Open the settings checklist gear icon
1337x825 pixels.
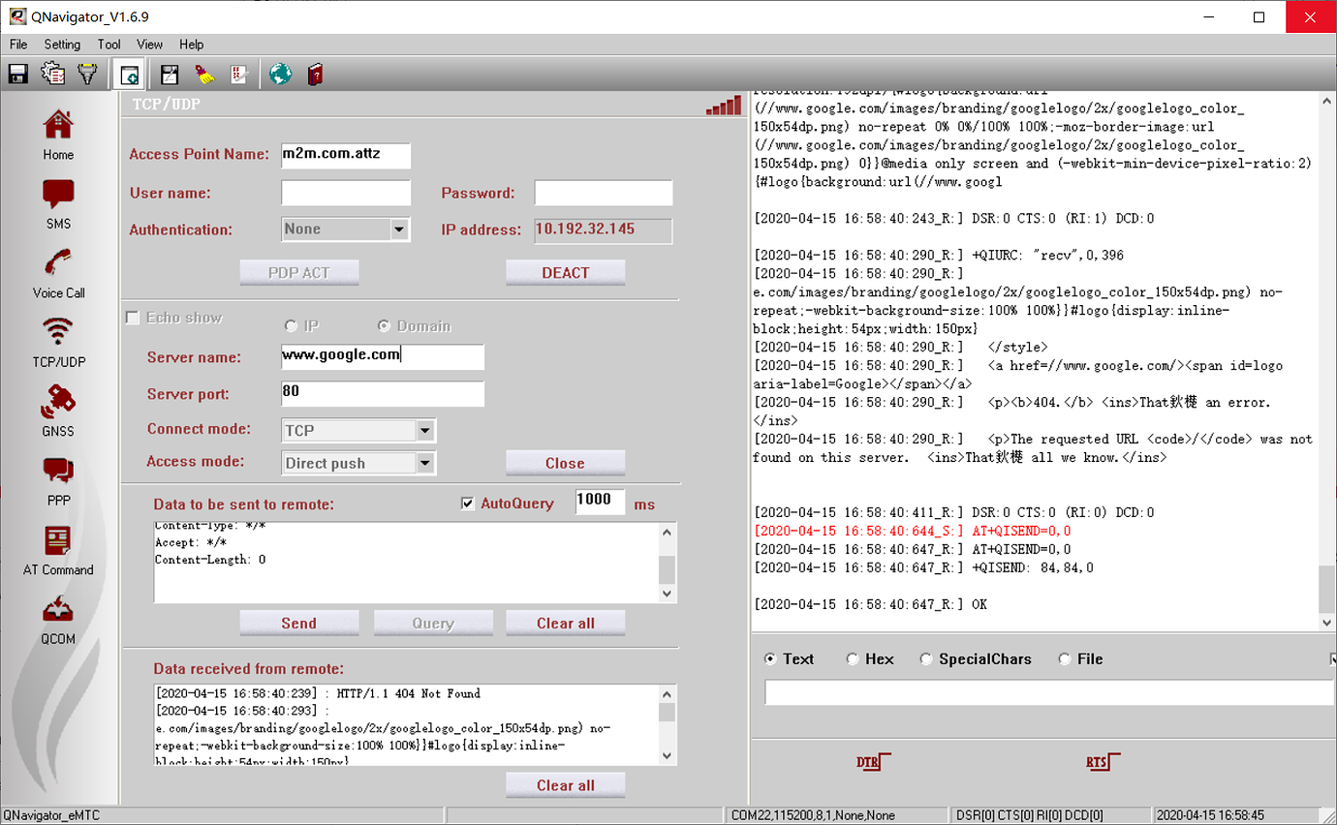(52, 74)
